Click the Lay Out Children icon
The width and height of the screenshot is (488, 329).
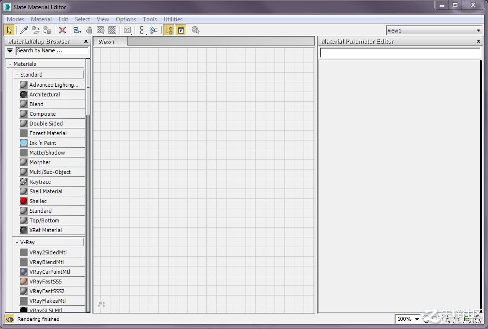click(x=154, y=30)
